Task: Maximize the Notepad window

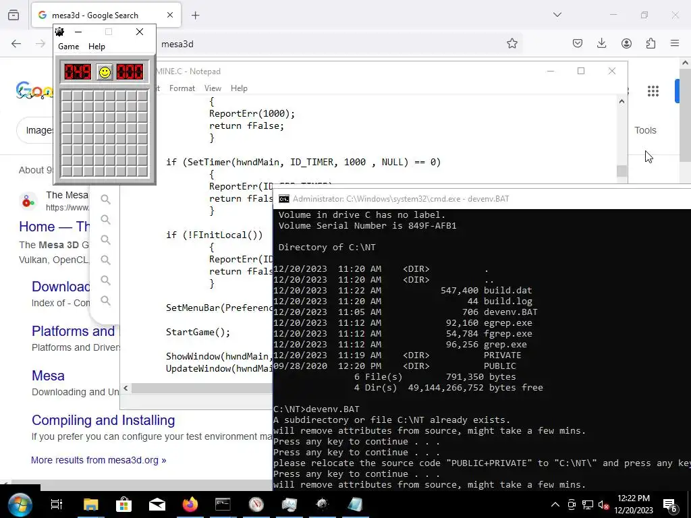Action: click(x=581, y=71)
